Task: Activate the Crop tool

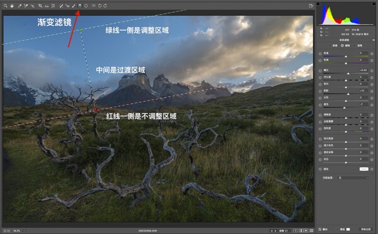Action: pos(40,6)
